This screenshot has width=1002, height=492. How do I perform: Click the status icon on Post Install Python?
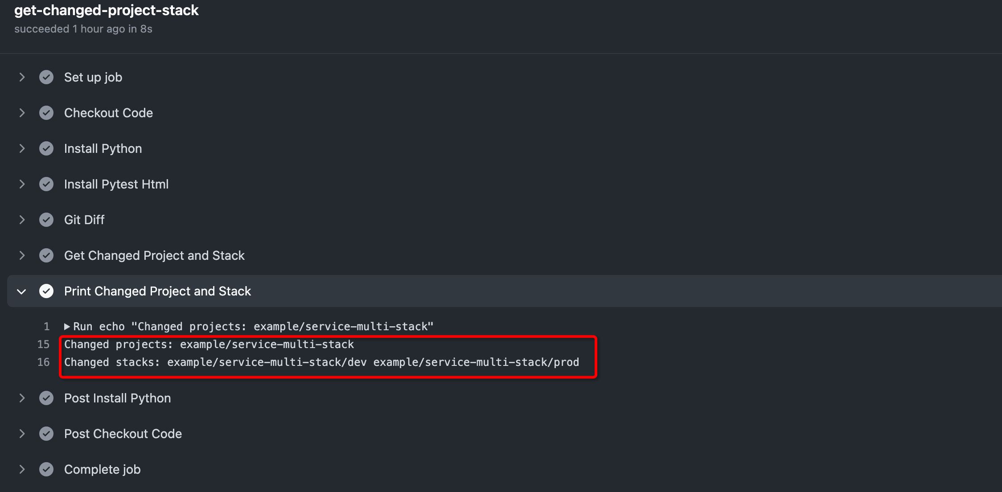[46, 398]
